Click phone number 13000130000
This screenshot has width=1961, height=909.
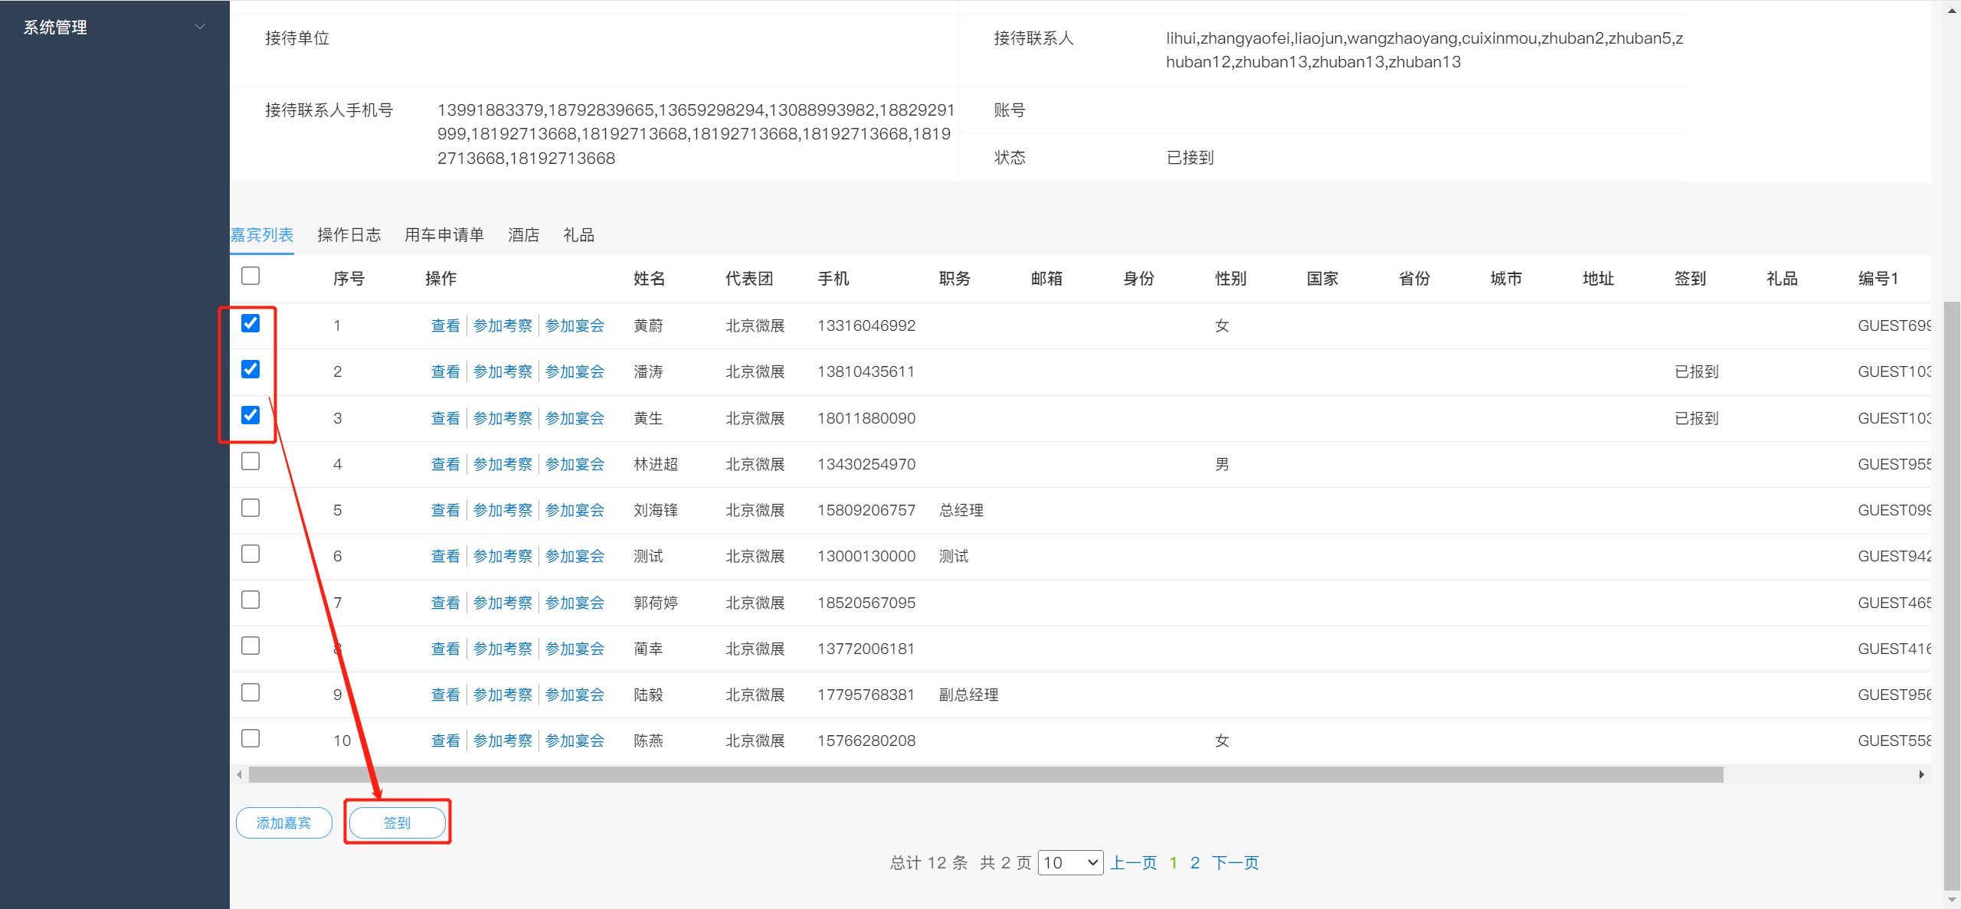[866, 556]
